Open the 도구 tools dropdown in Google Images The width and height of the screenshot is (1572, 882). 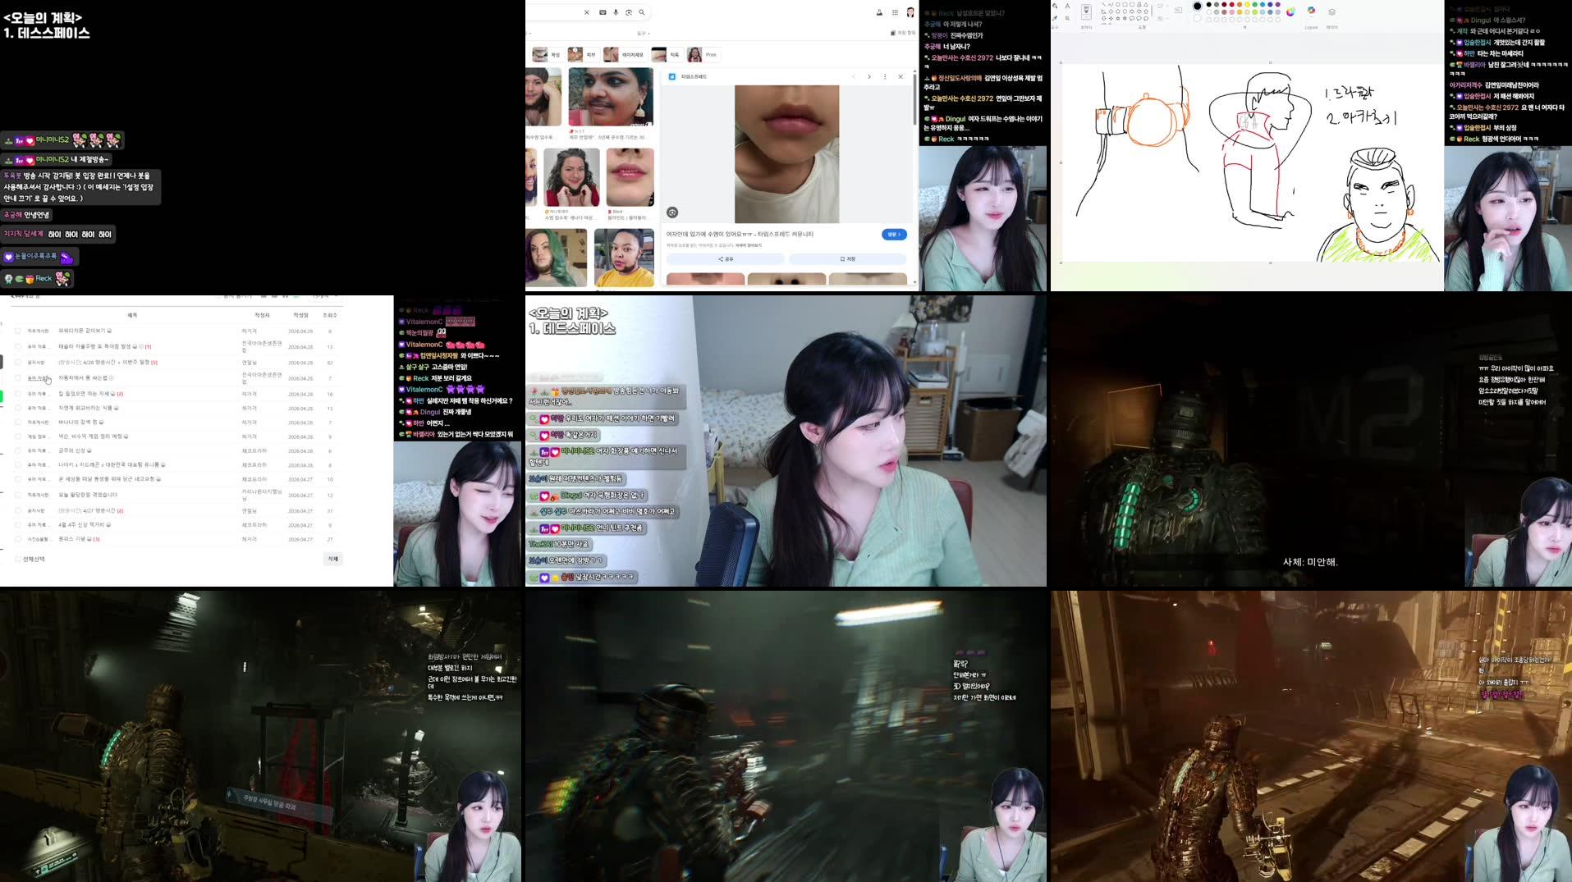tap(643, 34)
